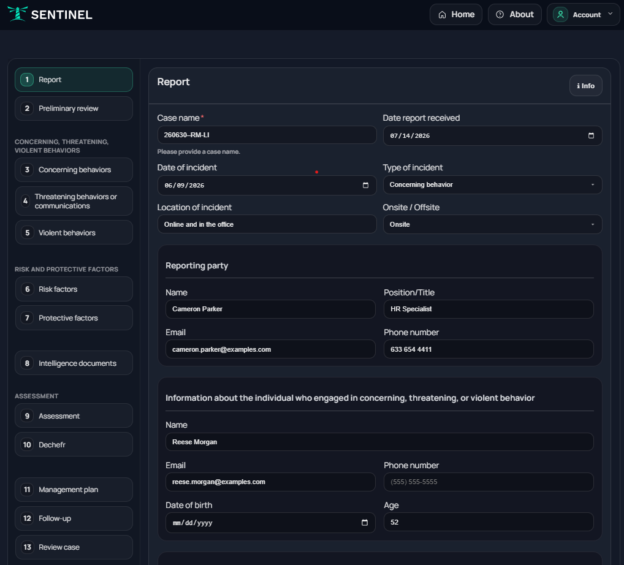Navigate to Violent behaviors step
The height and width of the screenshot is (565, 624).
(74, 232)
